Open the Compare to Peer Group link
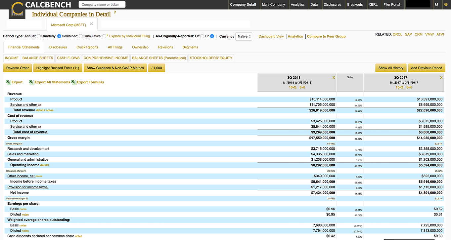Screen dimensions: 451x240 click(326, 36)
